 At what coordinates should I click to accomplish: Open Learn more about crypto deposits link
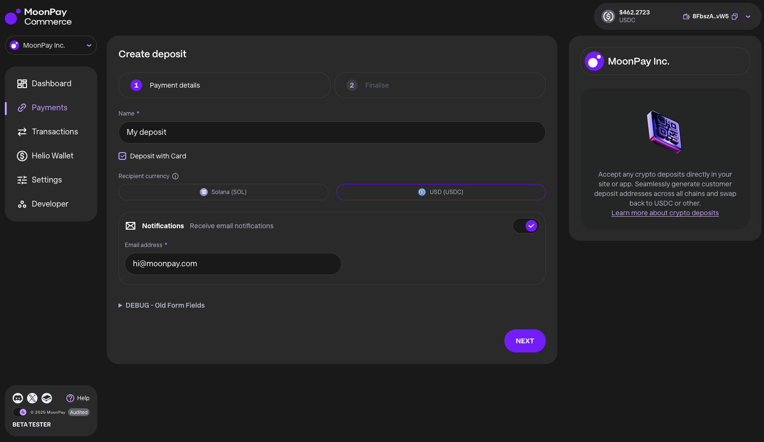(x=665, y=213)
